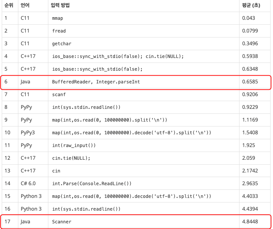Click the value 2.1742

250,171
